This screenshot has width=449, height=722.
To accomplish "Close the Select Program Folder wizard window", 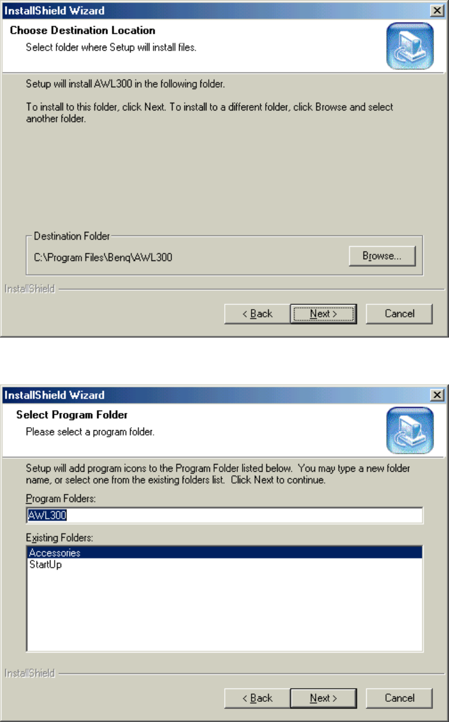I will coord(437,396).
